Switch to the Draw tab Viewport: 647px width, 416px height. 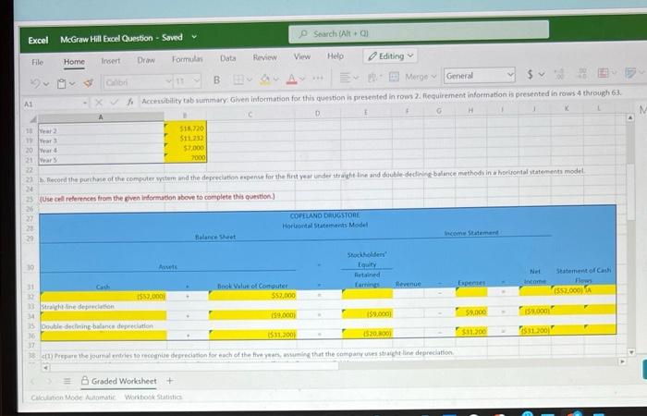(x=146, y=60)
